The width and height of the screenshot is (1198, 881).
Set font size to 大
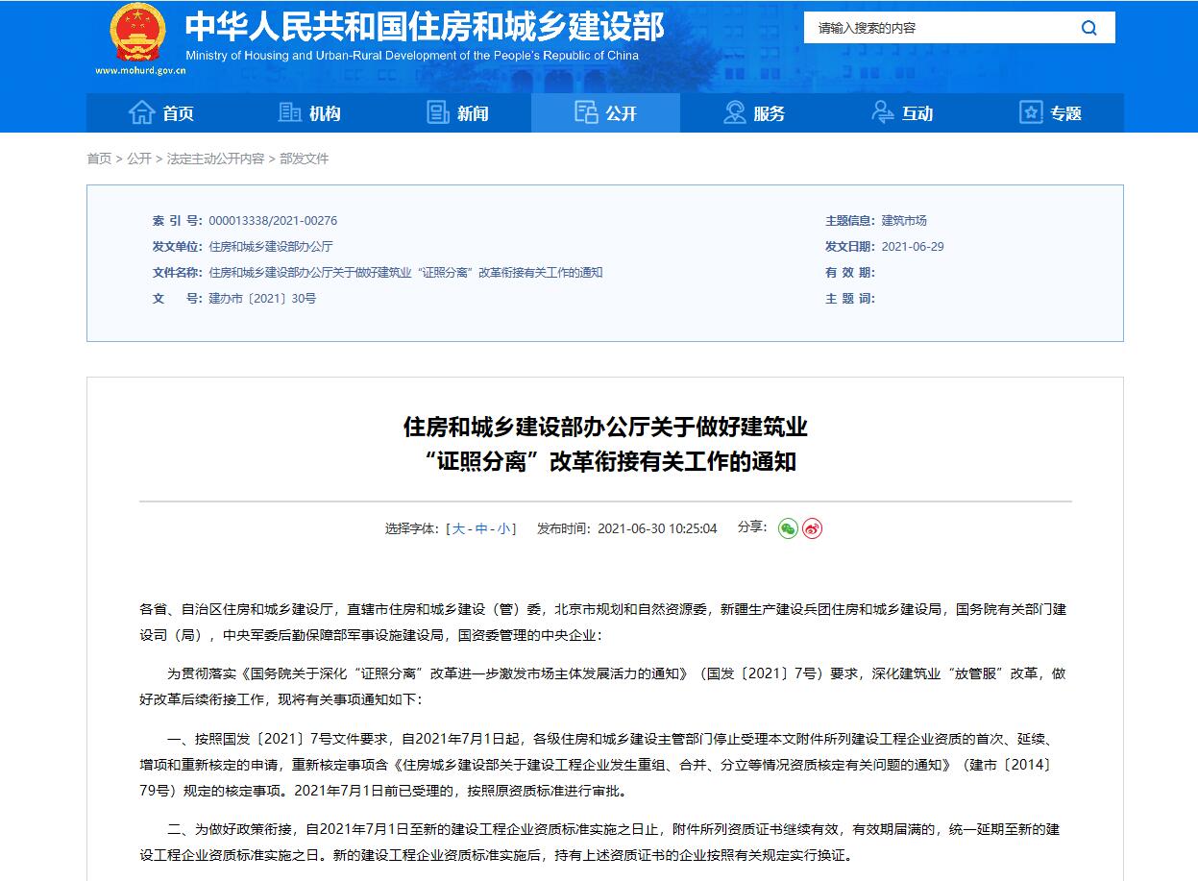coord(458,528)
